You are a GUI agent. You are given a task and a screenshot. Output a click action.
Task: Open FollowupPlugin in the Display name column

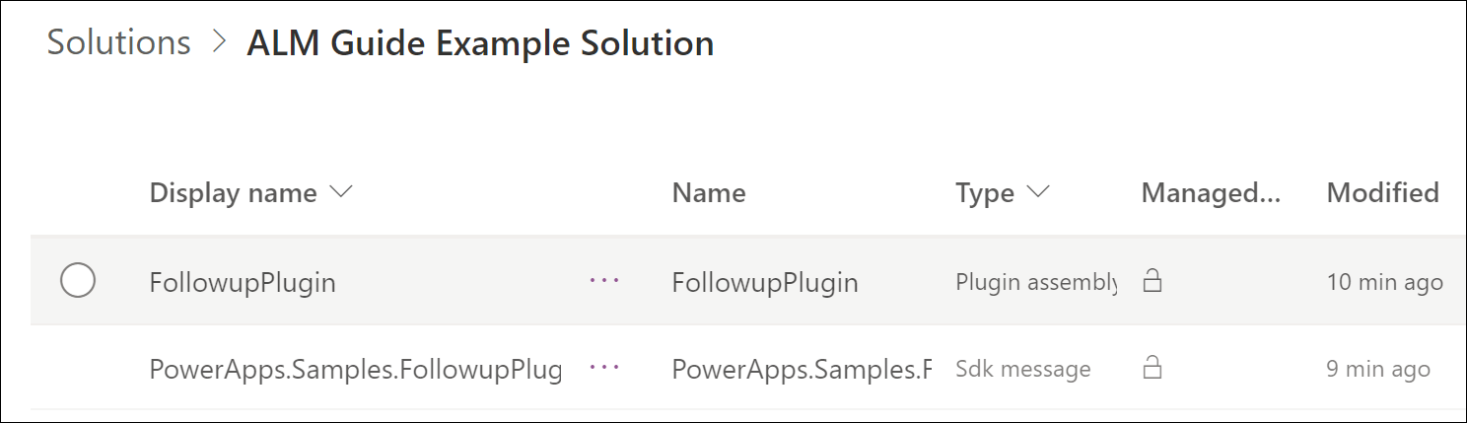(x=243, y=283)
